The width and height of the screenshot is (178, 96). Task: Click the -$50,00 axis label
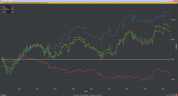pyautogui.click(x=173, y=79)
